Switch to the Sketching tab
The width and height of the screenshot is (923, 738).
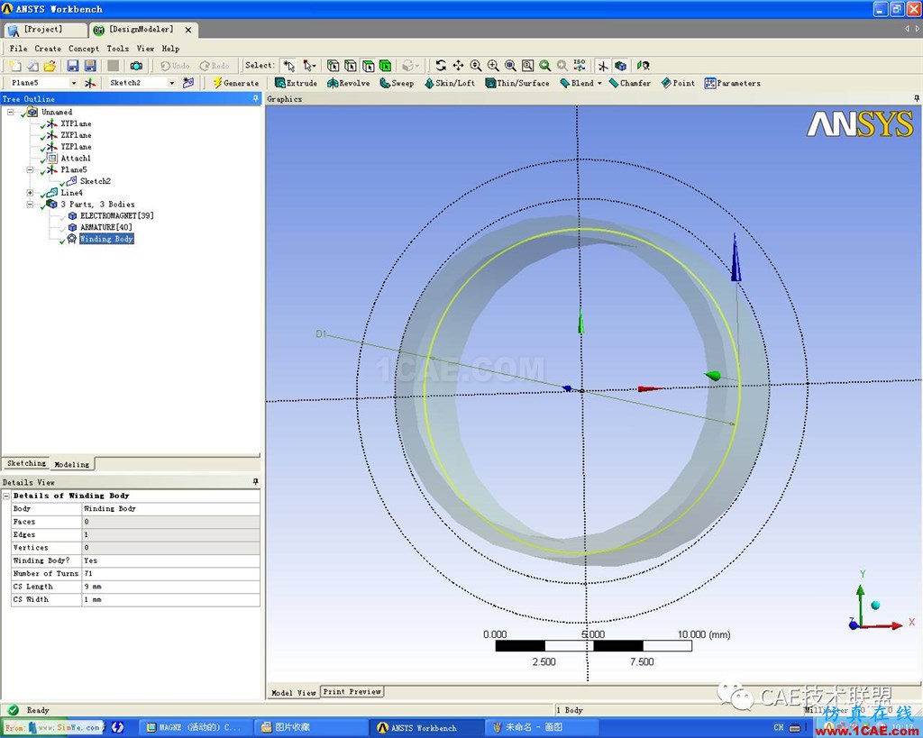coord(26,463)
